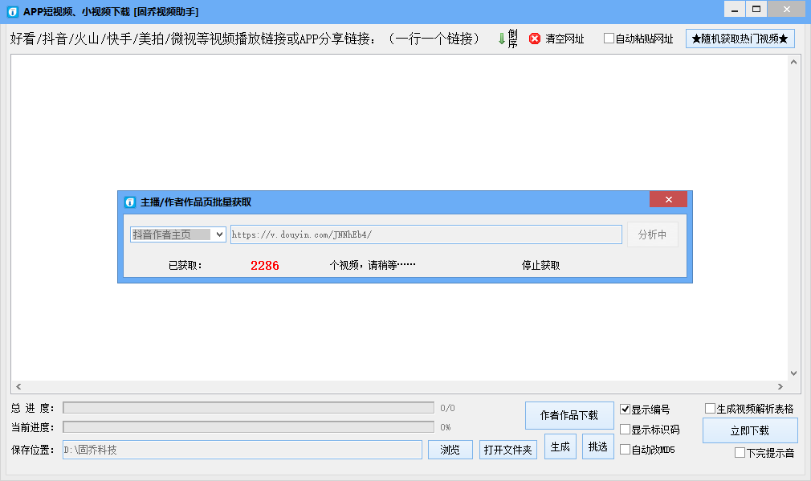Screen dimensions: 811x481
Task: Click 挑选 button
Action: coord(598,446)
